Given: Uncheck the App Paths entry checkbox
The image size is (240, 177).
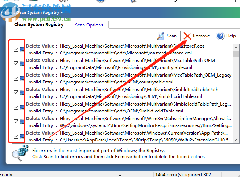Looking at the screenshot, I should pos(16,136).
